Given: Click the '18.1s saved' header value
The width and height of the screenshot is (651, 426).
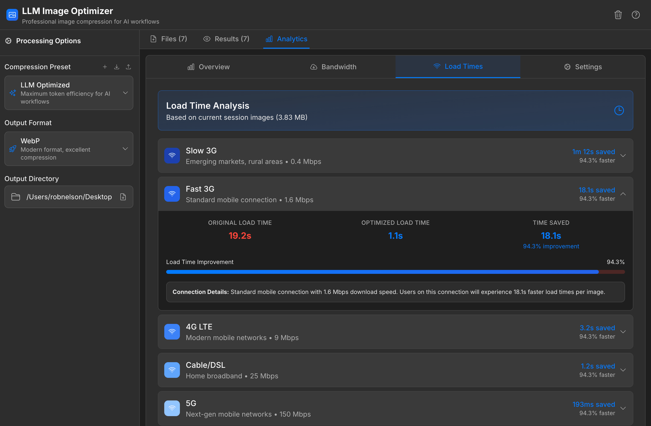Looking at the screenshot, I should pos(597,190).
